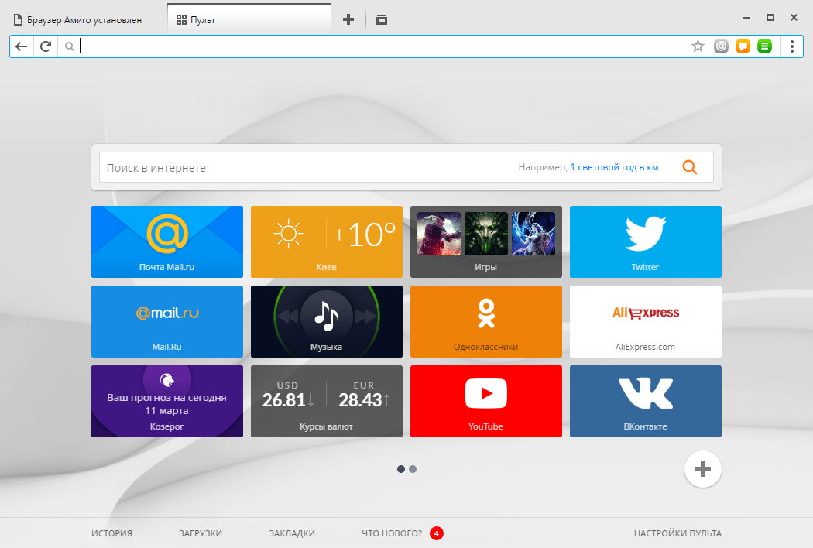Open НАСТРОЙКИ ПУЛЬТА settings link
Viewport: 813px width, 548px height.
click(x=677, y=533)
